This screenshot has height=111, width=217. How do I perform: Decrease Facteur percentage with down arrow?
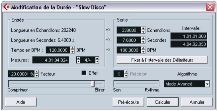(x=37, y=76)
